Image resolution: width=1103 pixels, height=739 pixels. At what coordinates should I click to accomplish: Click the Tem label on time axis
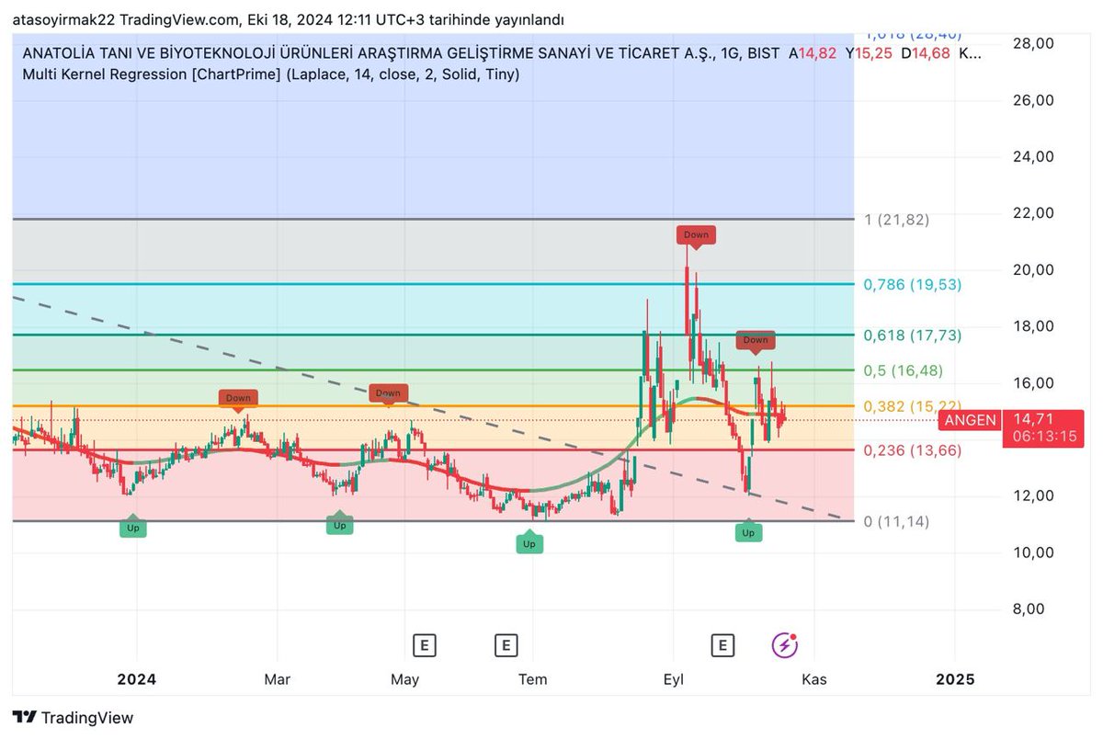pyautogui.click(x=532, y=679)
